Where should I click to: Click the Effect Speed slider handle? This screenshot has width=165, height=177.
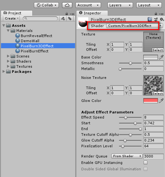126,118
